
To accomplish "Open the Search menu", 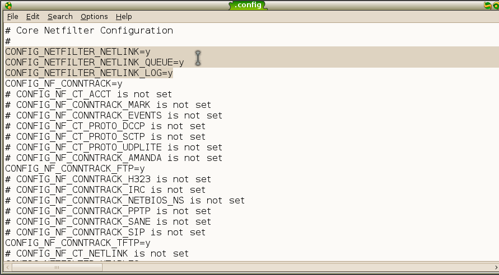I will point(60,17).
